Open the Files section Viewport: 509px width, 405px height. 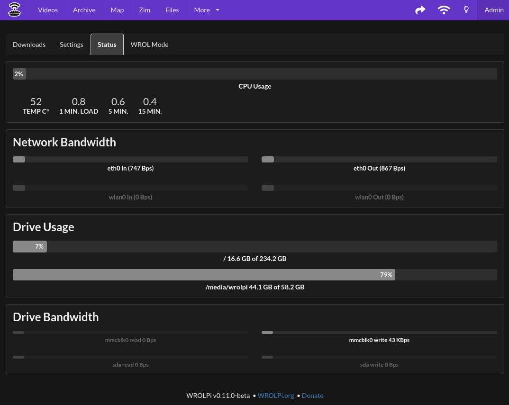point(172,10)
